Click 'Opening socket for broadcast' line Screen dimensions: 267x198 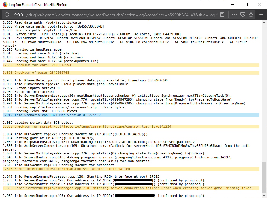tap(58, 165)
